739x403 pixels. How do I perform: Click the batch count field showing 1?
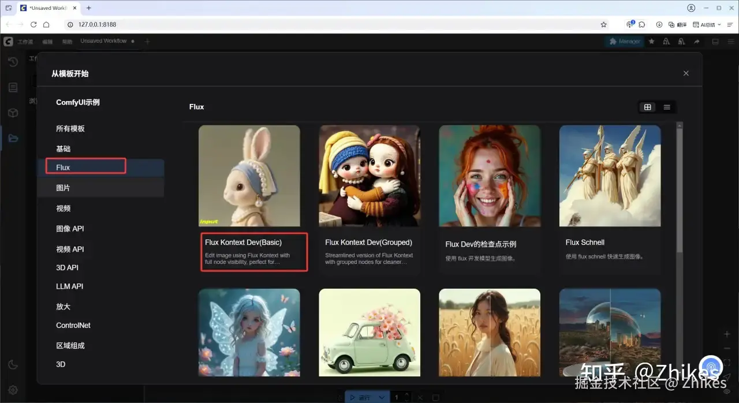[x=397, y=397]
